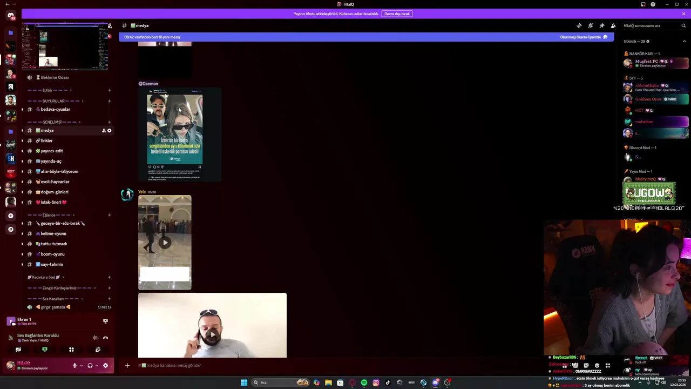Open microphone input device dropdown arrow
This screenshot has width=691, height=389.
[x=82, y=366]
